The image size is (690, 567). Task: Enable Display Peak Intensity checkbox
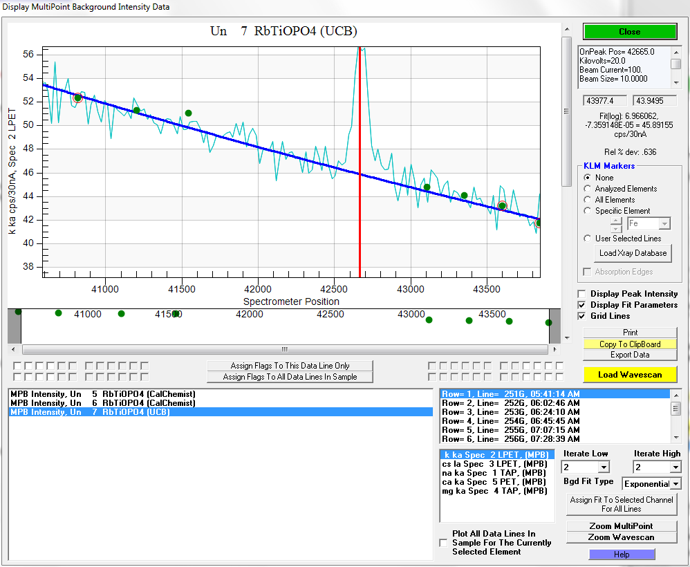582,294
